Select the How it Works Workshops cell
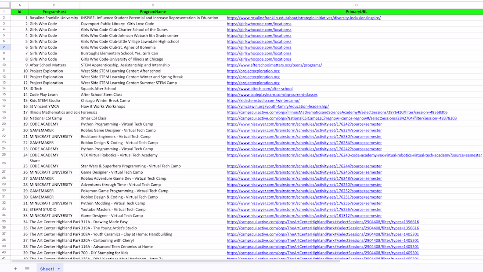 tap(153, 106)
